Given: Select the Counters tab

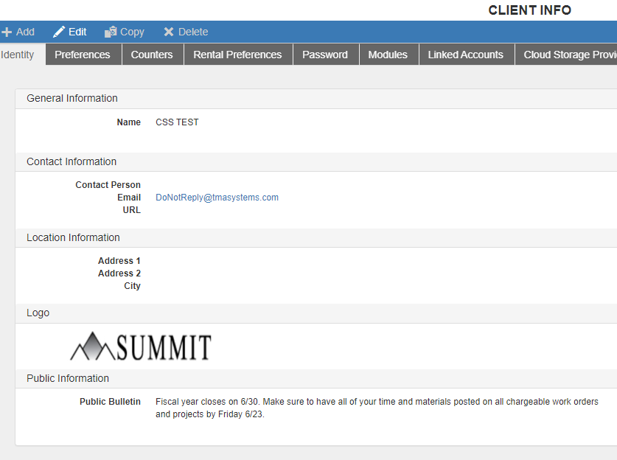Looking at the screenshot, I should (x=152, y=54).
